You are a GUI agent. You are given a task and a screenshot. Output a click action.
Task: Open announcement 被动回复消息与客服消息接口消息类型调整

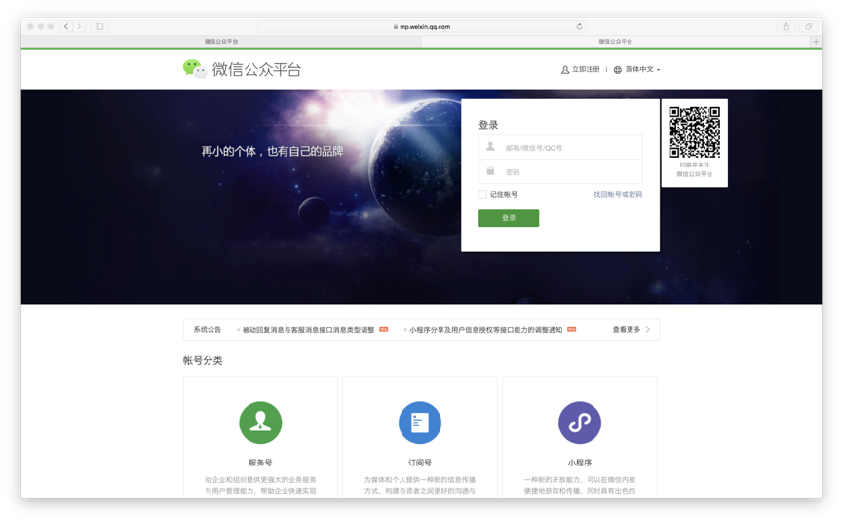coord(308,330)
